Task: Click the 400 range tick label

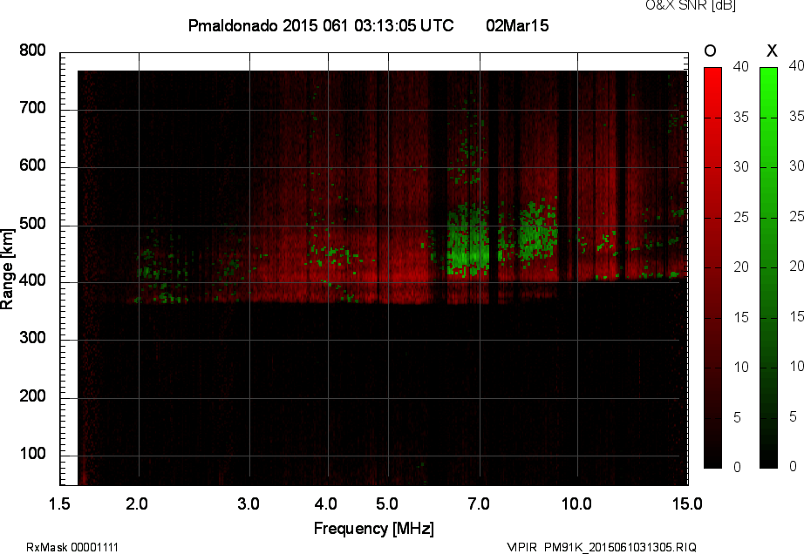Action: tap(32, 280)
